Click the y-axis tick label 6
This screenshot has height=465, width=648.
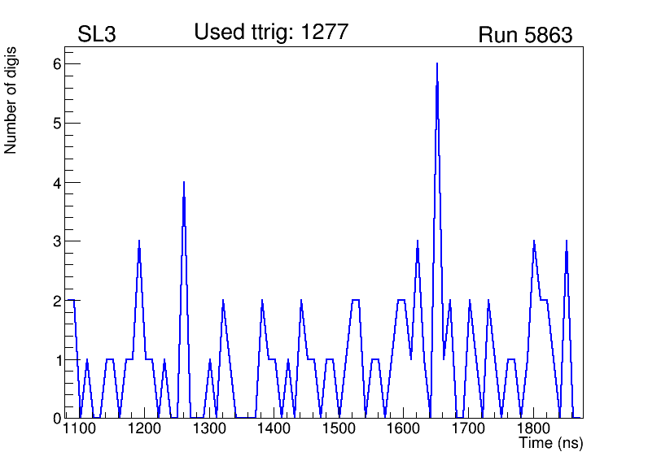58,64
